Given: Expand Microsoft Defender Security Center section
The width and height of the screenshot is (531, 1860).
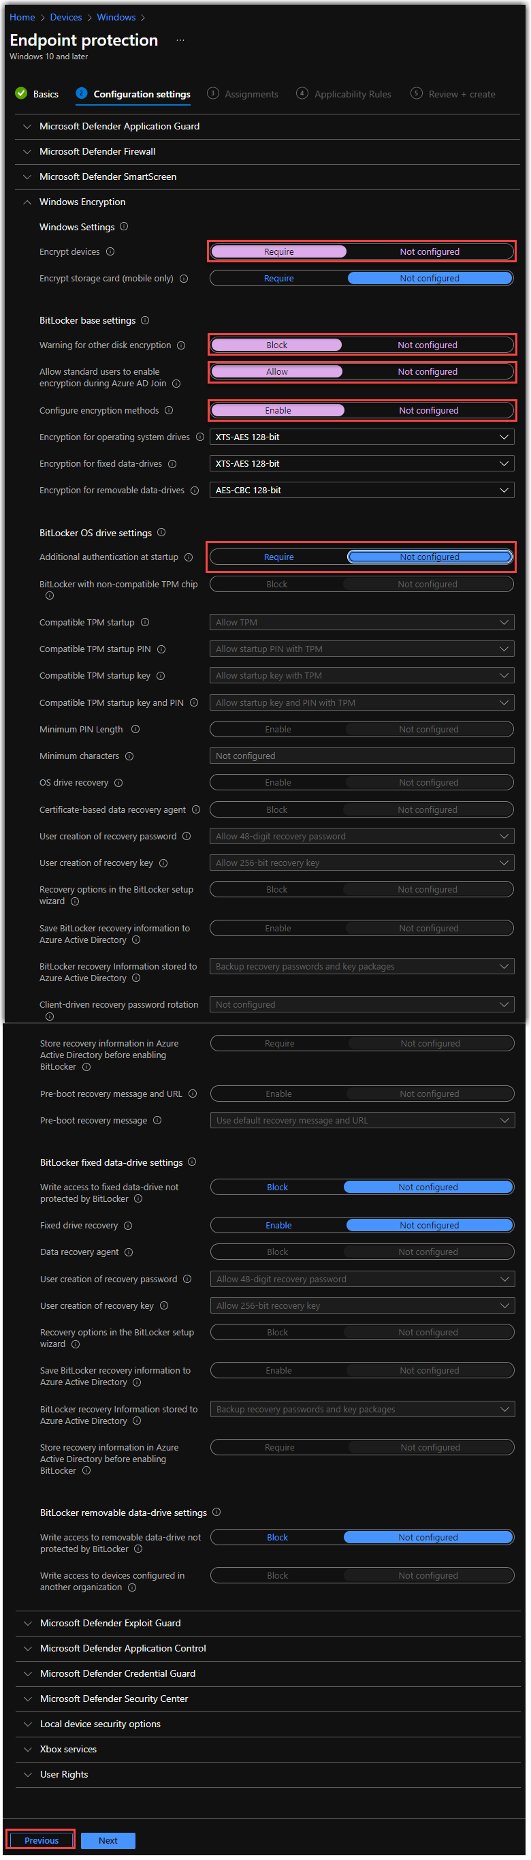Looking at the screenshot, I should [268, 1700].
